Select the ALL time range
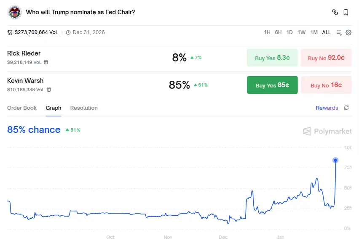 327,32
